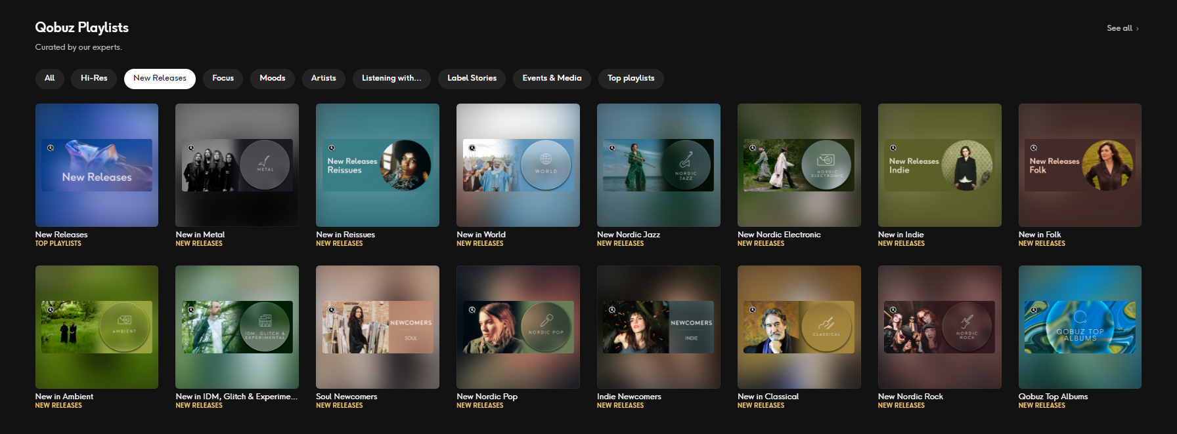Screen dimensions: 1177x434
Task: Select the Listening with... filter chip
Action: point(391,79)
